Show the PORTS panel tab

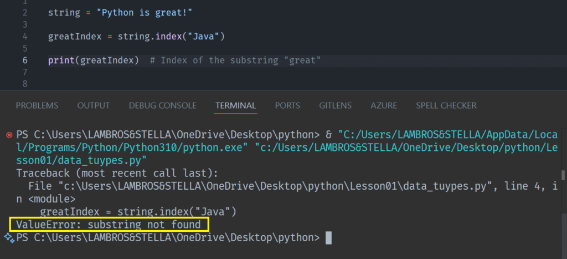[x=287, y=105]
